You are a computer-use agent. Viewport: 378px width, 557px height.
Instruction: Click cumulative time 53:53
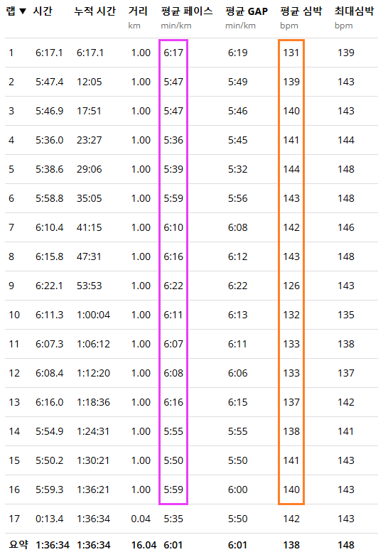pos(90,286)
